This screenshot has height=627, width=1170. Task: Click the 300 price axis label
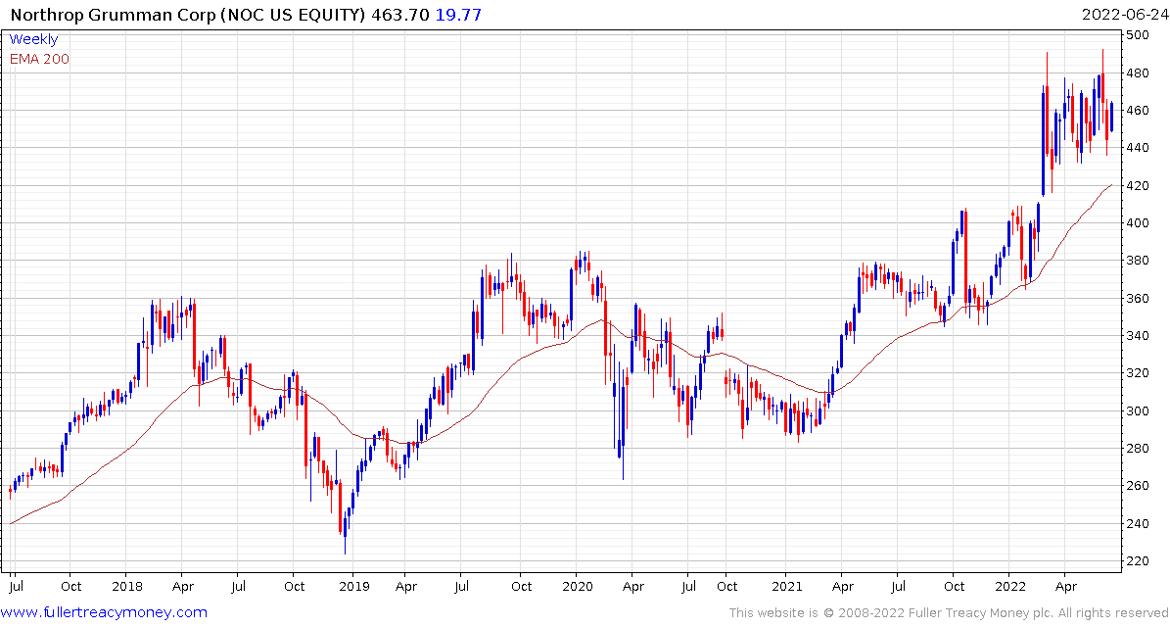[1138, 411]
